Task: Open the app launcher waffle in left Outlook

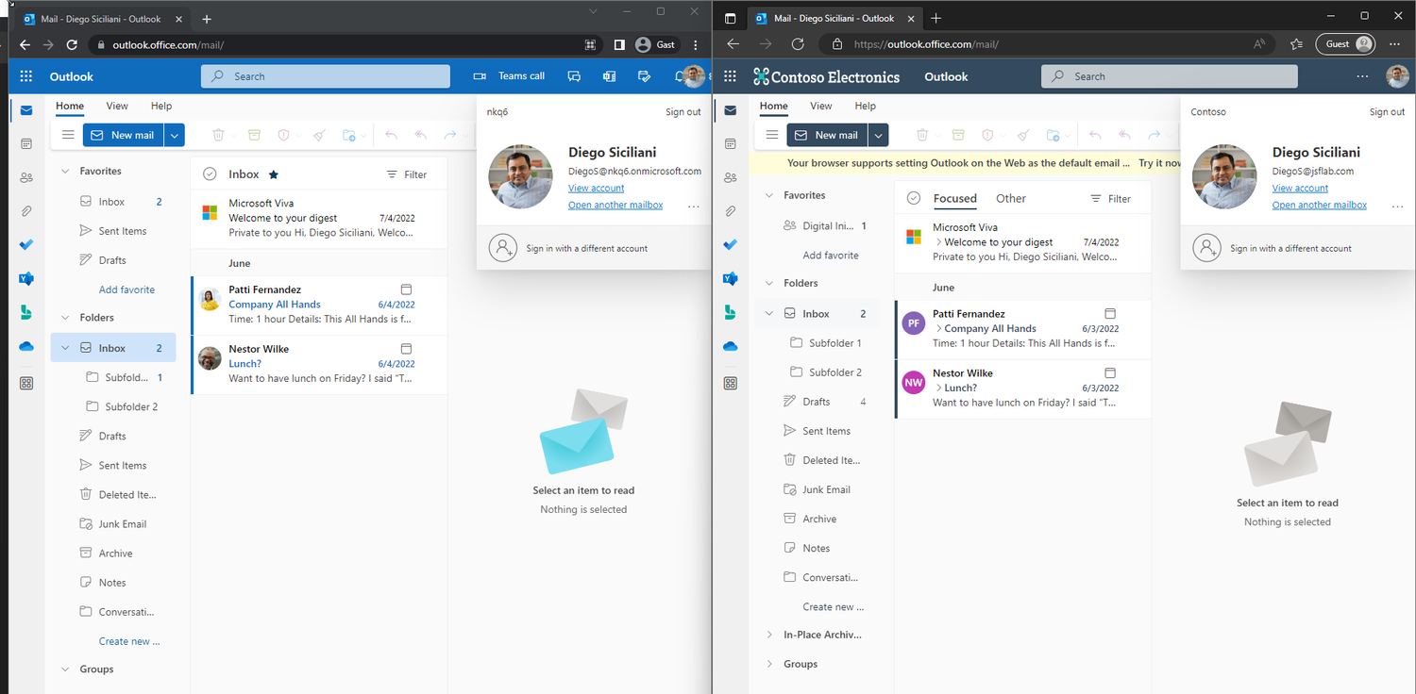Action: (x=26, y=76)
